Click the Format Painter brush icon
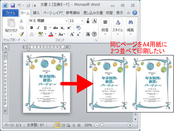Image resolution: width=174 pixels, height=131 pixels. point(22,34)
